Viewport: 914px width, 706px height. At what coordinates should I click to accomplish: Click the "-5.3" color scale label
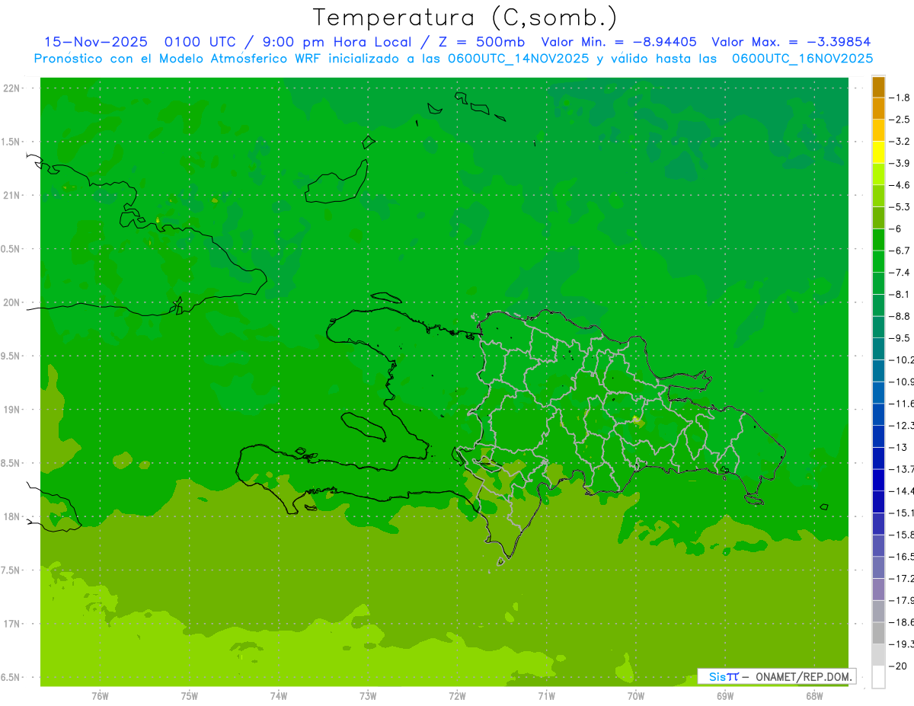tap(900, 206)
